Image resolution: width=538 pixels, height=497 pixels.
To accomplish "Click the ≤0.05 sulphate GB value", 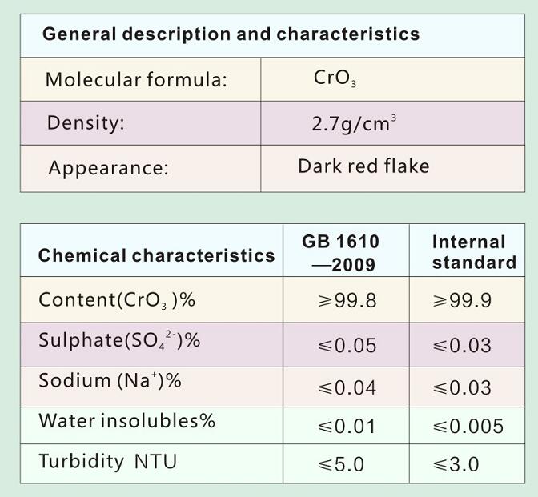I will click(347, 346).
